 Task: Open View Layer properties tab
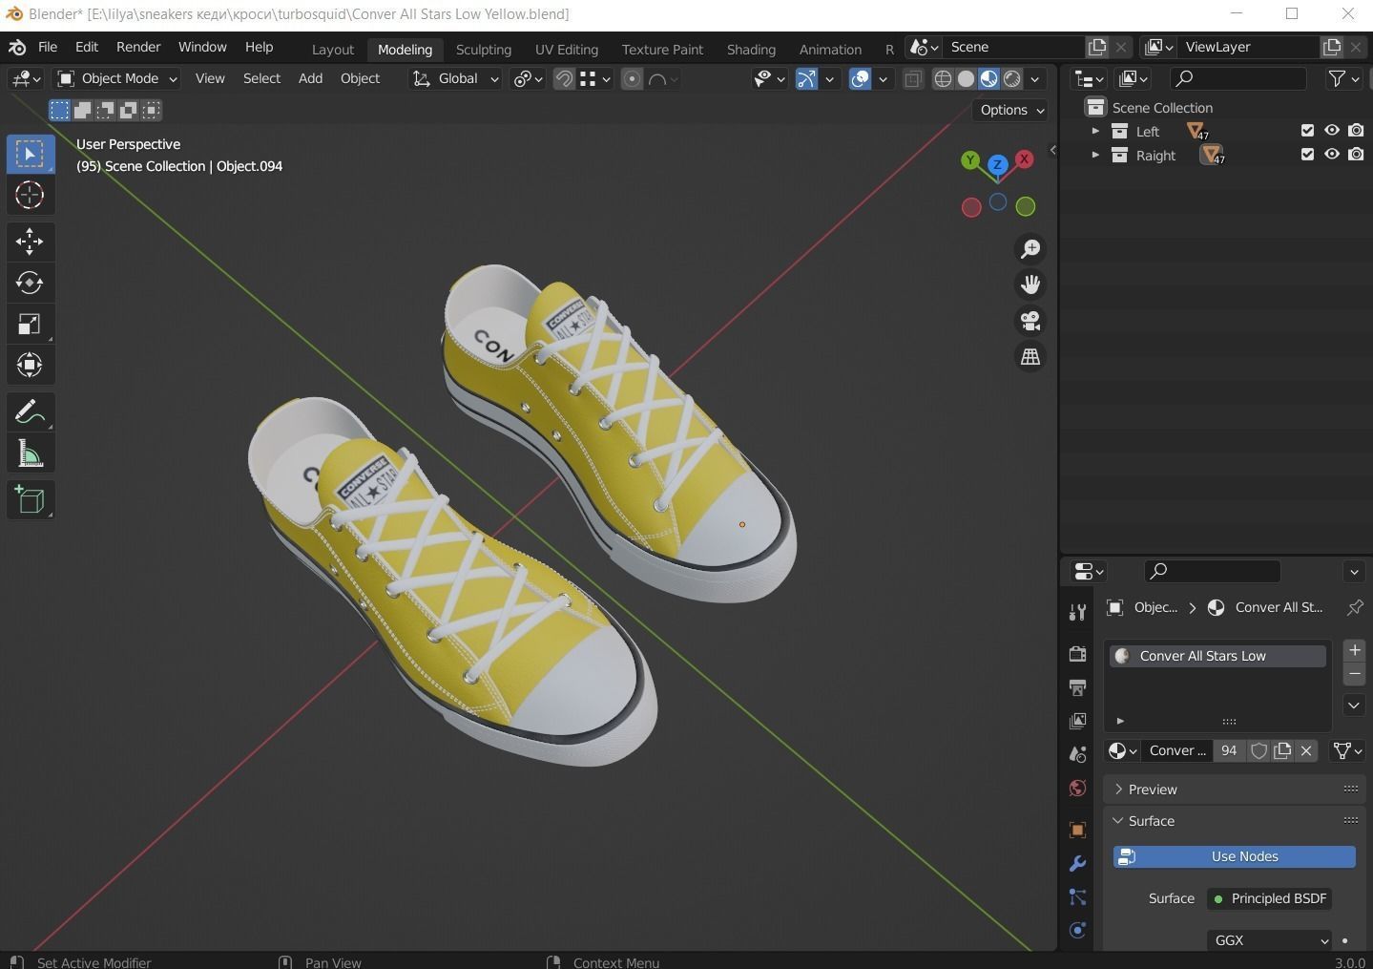pos(1077,721)
